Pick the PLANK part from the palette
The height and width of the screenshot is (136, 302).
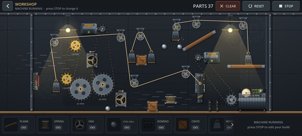tap(18, 125)
